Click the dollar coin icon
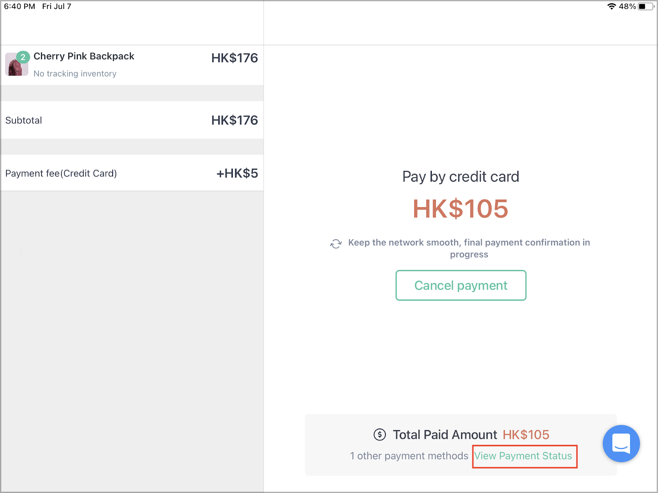Viewport: 658px width, 493px height. coord(380,434)
